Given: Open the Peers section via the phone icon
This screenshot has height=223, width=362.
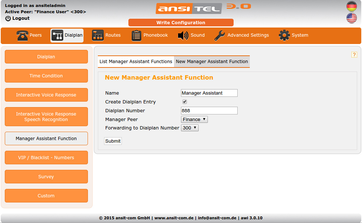Looking at the screenshot, I should 22,35.
